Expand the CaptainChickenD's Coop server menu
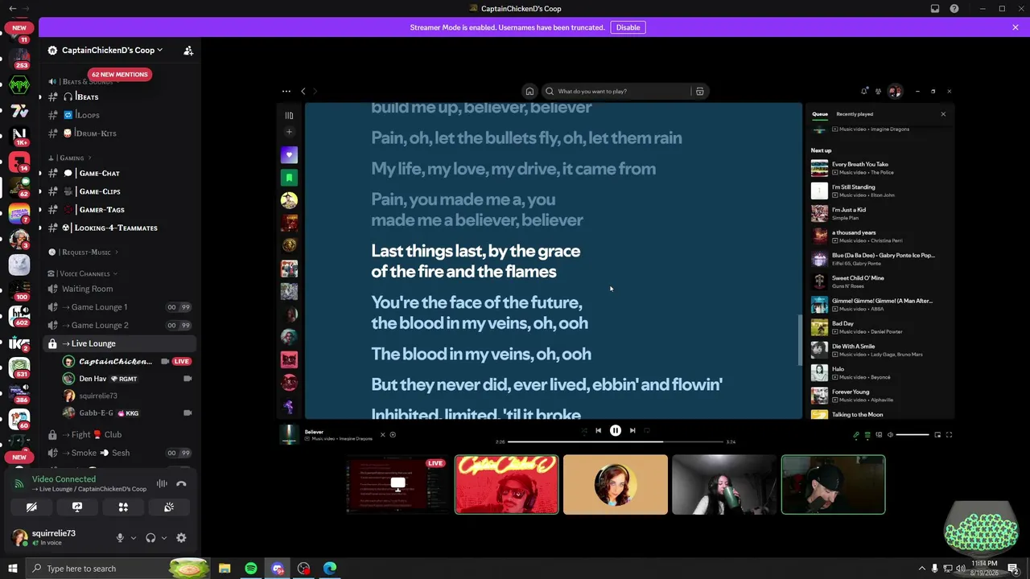This screenshot has width=1030, height=579. (x=112, y=50)
